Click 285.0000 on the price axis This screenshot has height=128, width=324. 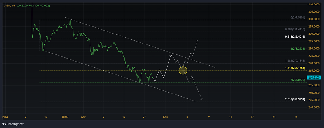click(x=314, y=41)
